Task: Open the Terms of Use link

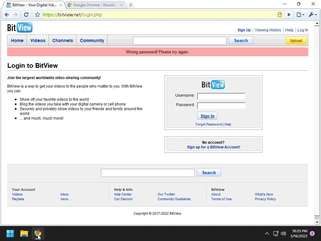Action: (x=221, y=199)
